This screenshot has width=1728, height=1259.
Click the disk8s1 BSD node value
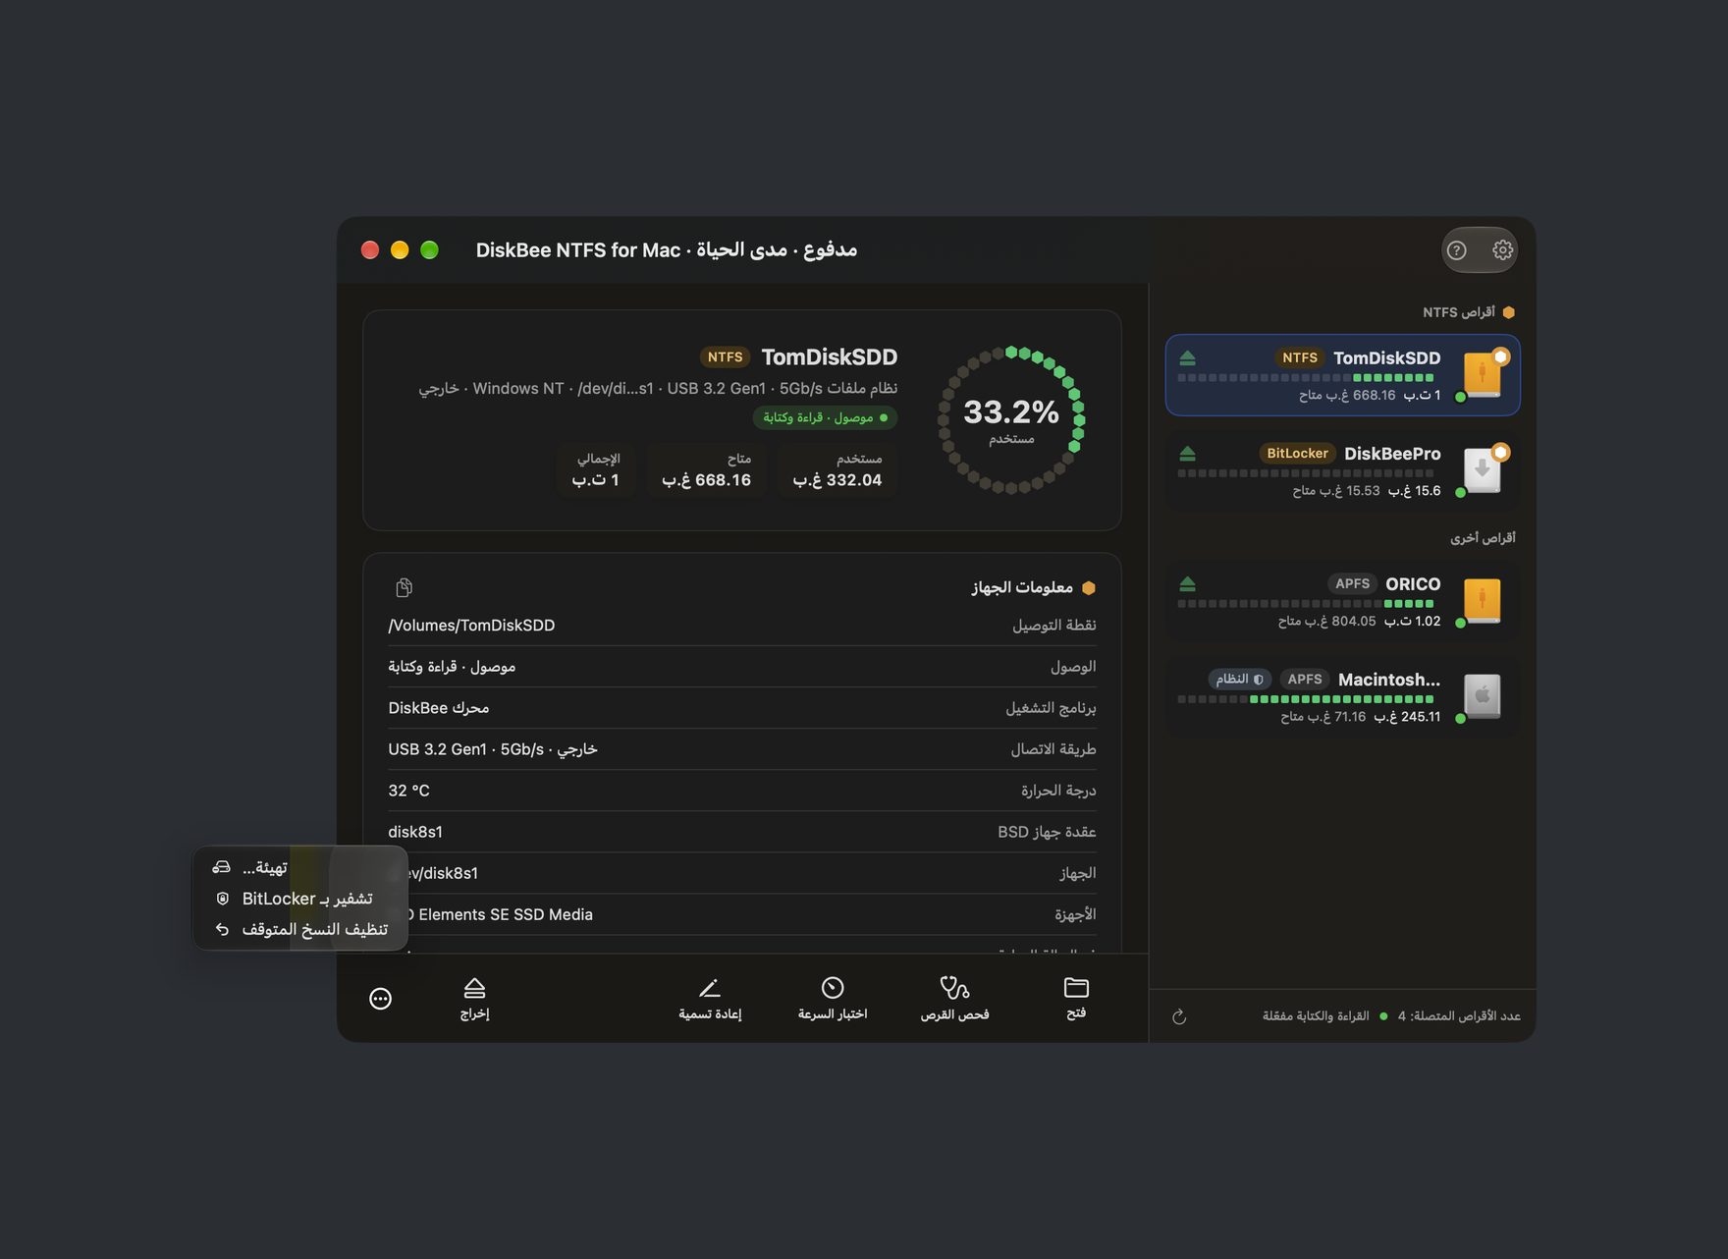click(415, 832)
